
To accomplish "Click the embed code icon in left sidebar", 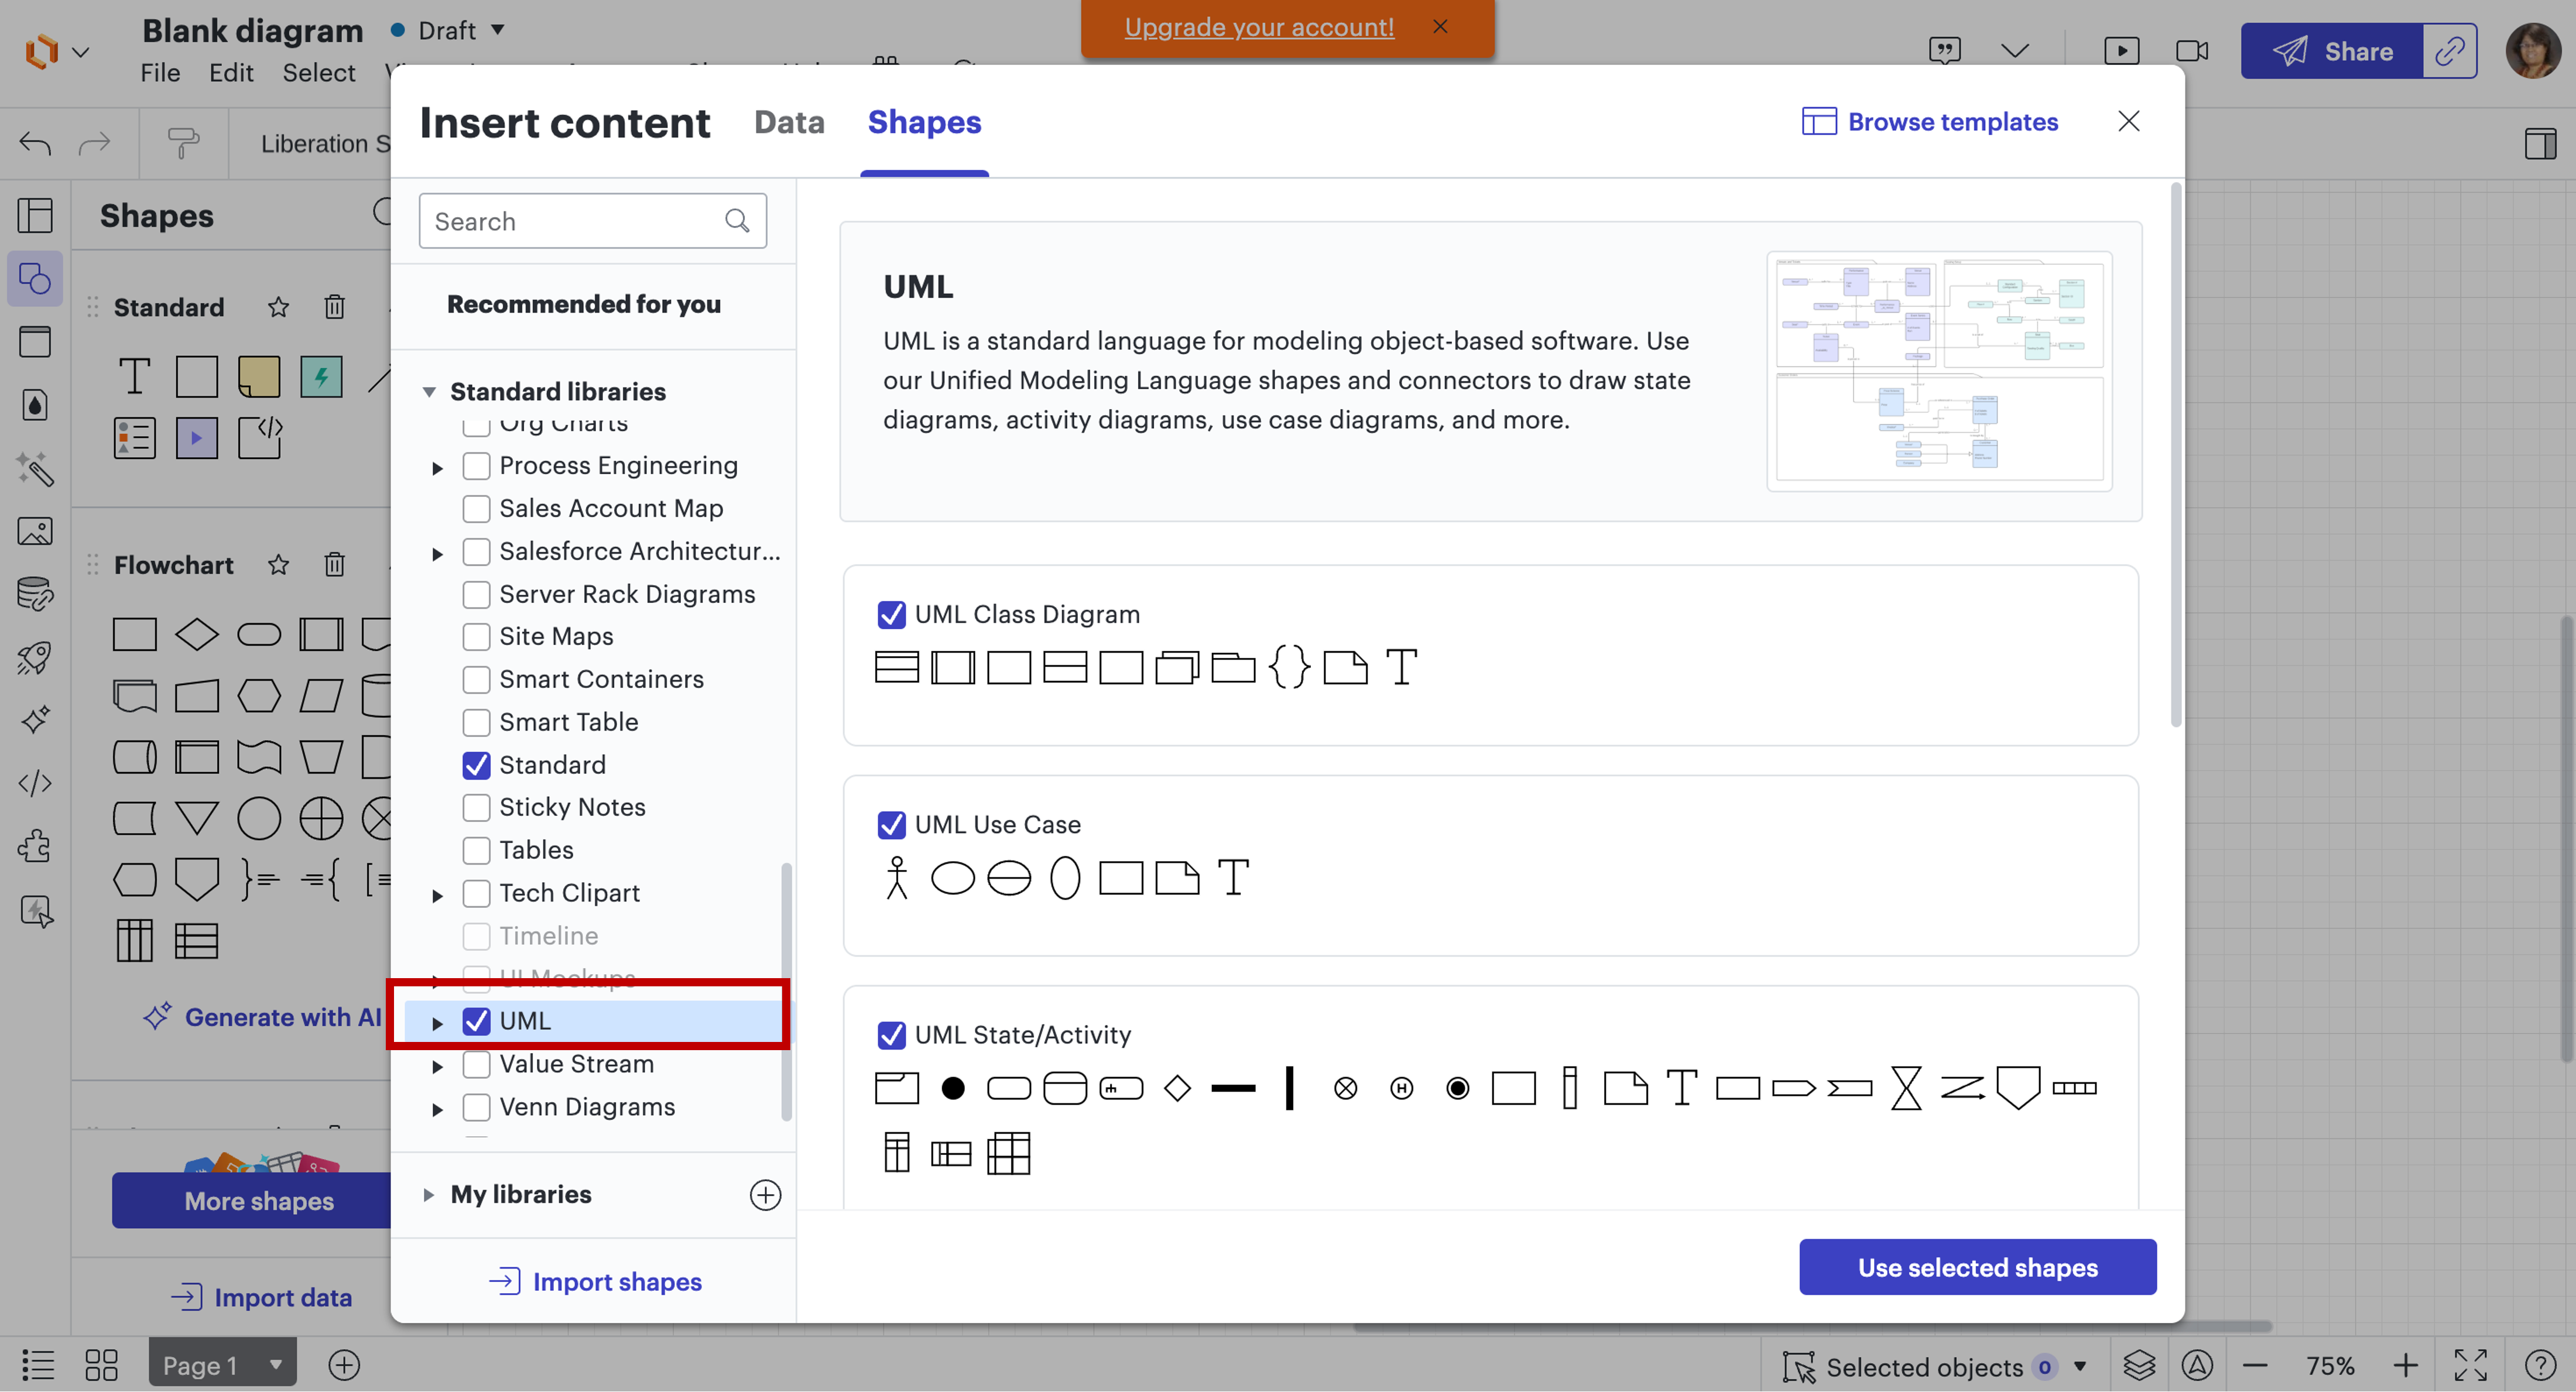I will pyautogui.click(x=35, y=783).
